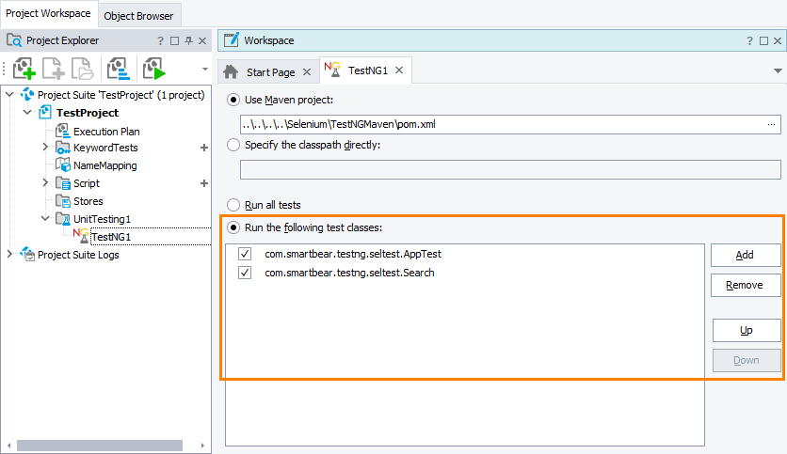Choose 'Specify the classpath directly' option
This screenshot has width=787, height=454.
[x=233, y=145]
